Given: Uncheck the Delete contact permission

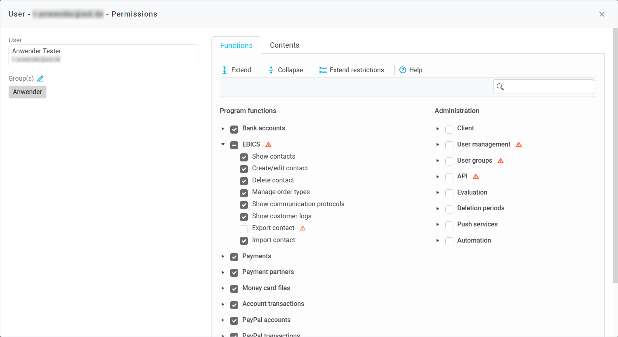Looking at the screenshot, I should 244,181.
